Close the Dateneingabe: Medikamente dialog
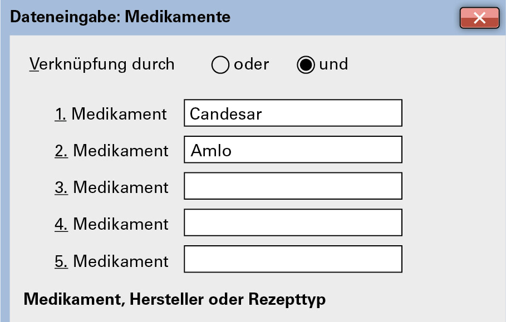 click(479, 18)
